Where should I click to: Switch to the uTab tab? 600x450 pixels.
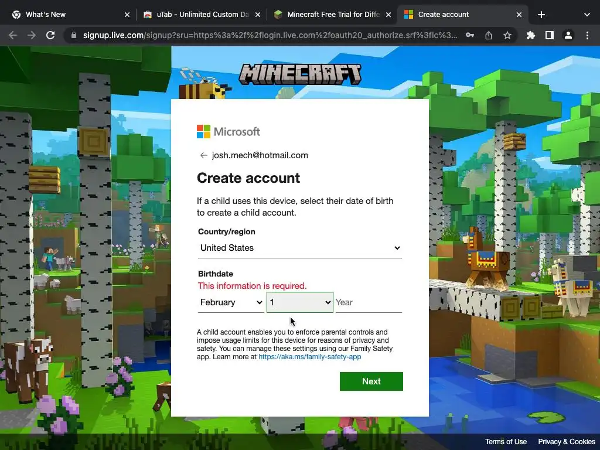201,15
